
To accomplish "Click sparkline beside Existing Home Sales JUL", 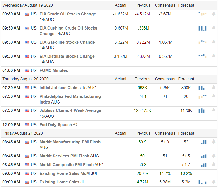I will (202, 182).
